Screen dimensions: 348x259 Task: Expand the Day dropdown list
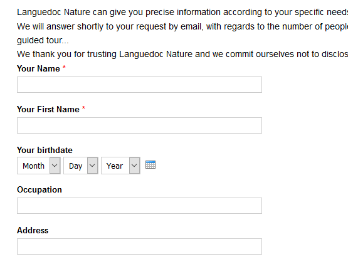(x=81, y=166)
